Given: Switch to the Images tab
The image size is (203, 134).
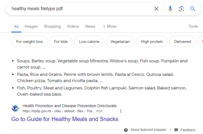Looking at the screenshot, I should click(x=31, y=26).
